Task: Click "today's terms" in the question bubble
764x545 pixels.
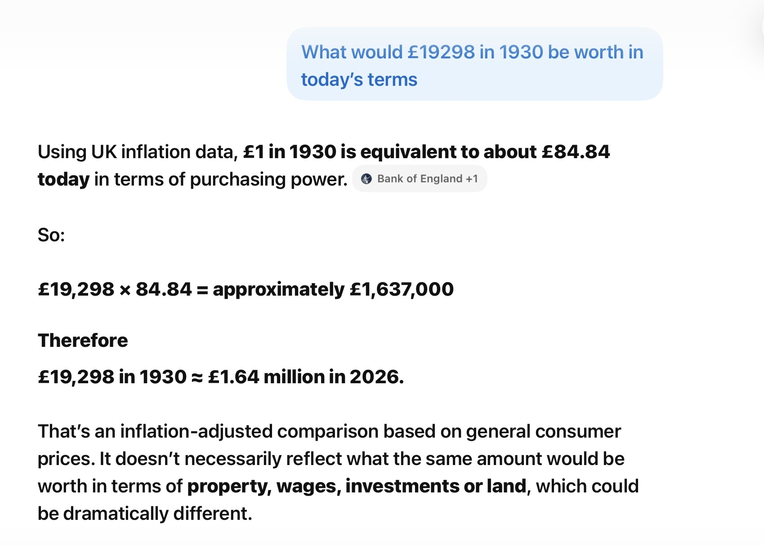Action: point(359,80)
